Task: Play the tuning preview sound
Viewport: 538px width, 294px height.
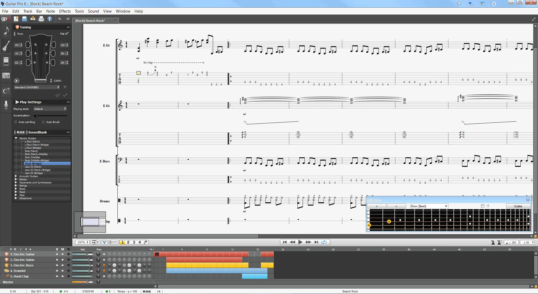Action: tap(17, 81)
